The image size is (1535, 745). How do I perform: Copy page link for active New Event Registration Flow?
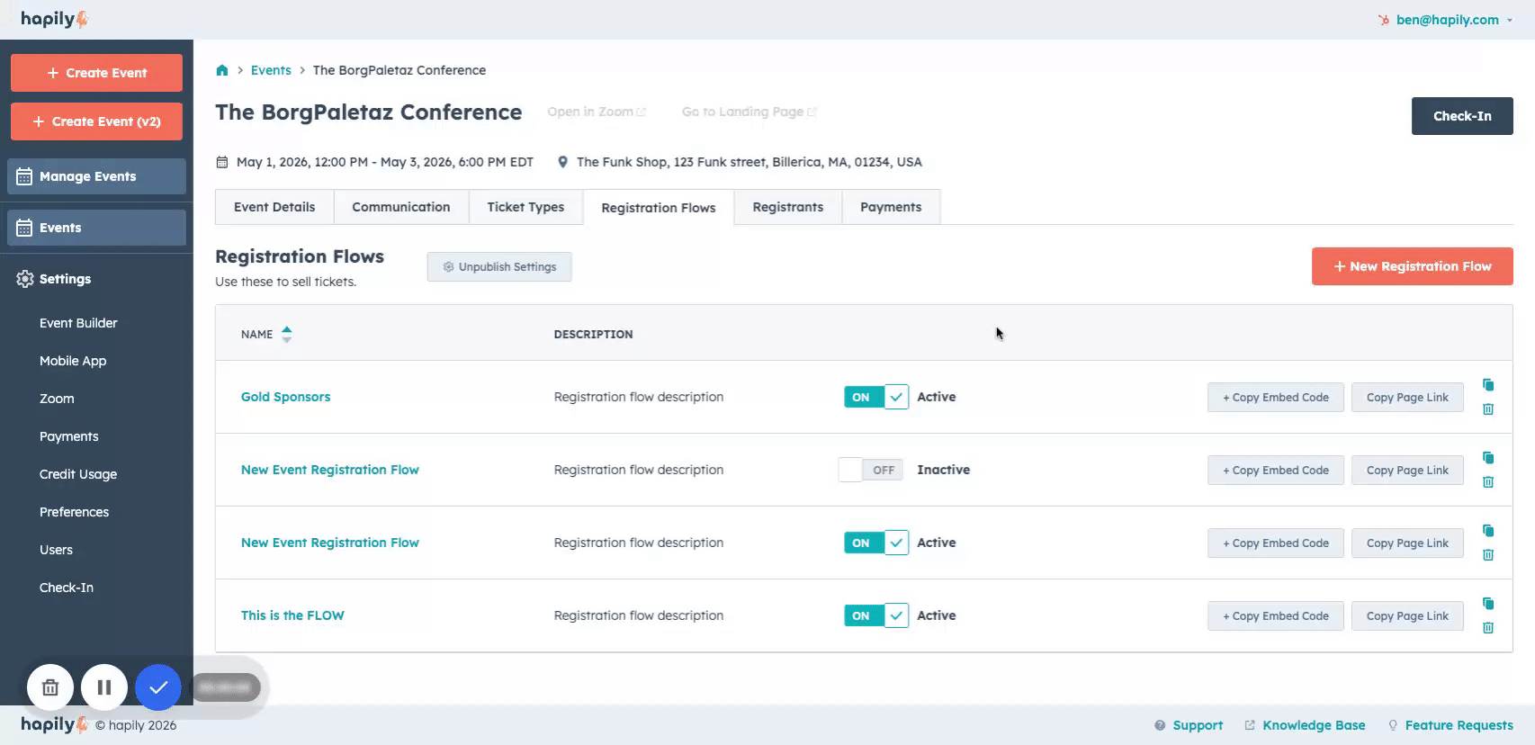click(x=1407, y=543)
